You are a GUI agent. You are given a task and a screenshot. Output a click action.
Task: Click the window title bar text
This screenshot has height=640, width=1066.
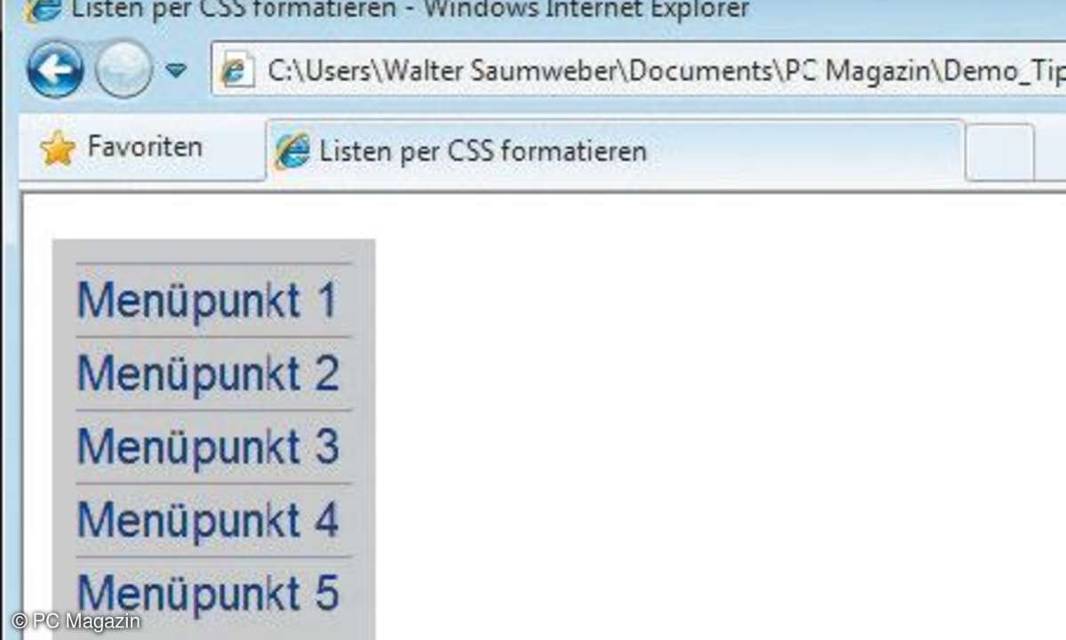409,11
